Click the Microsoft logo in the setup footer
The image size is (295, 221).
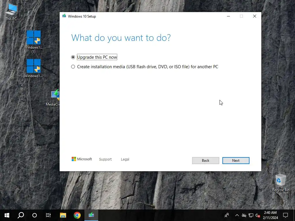pos(82,159)
